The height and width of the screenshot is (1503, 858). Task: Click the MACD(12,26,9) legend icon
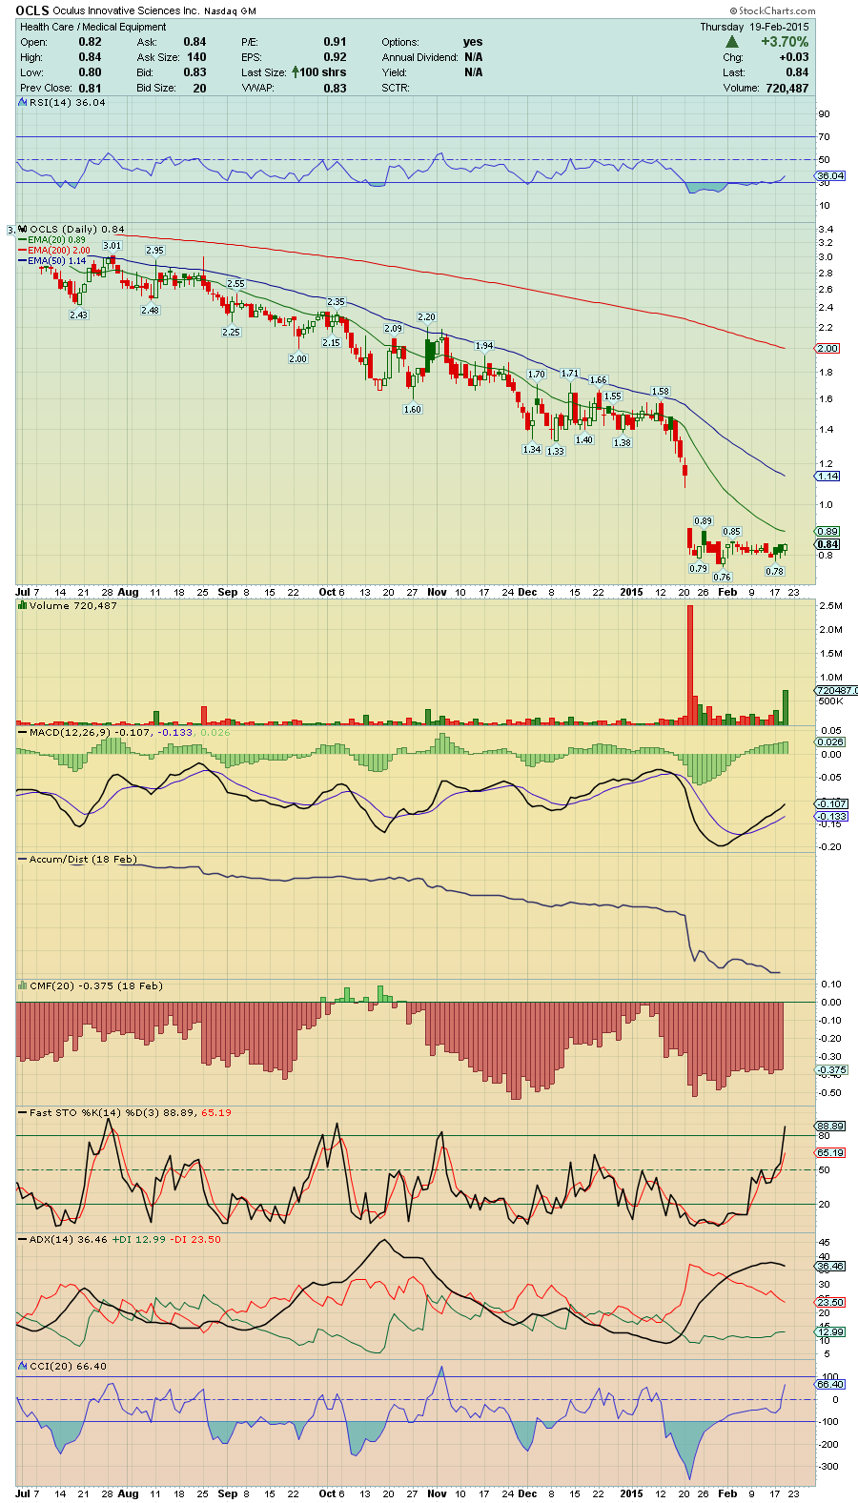click(x=24, y=732)
